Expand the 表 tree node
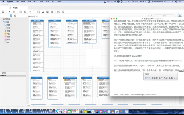The height and width of the screenshot is (115, 184). click(x=3, y=22)
